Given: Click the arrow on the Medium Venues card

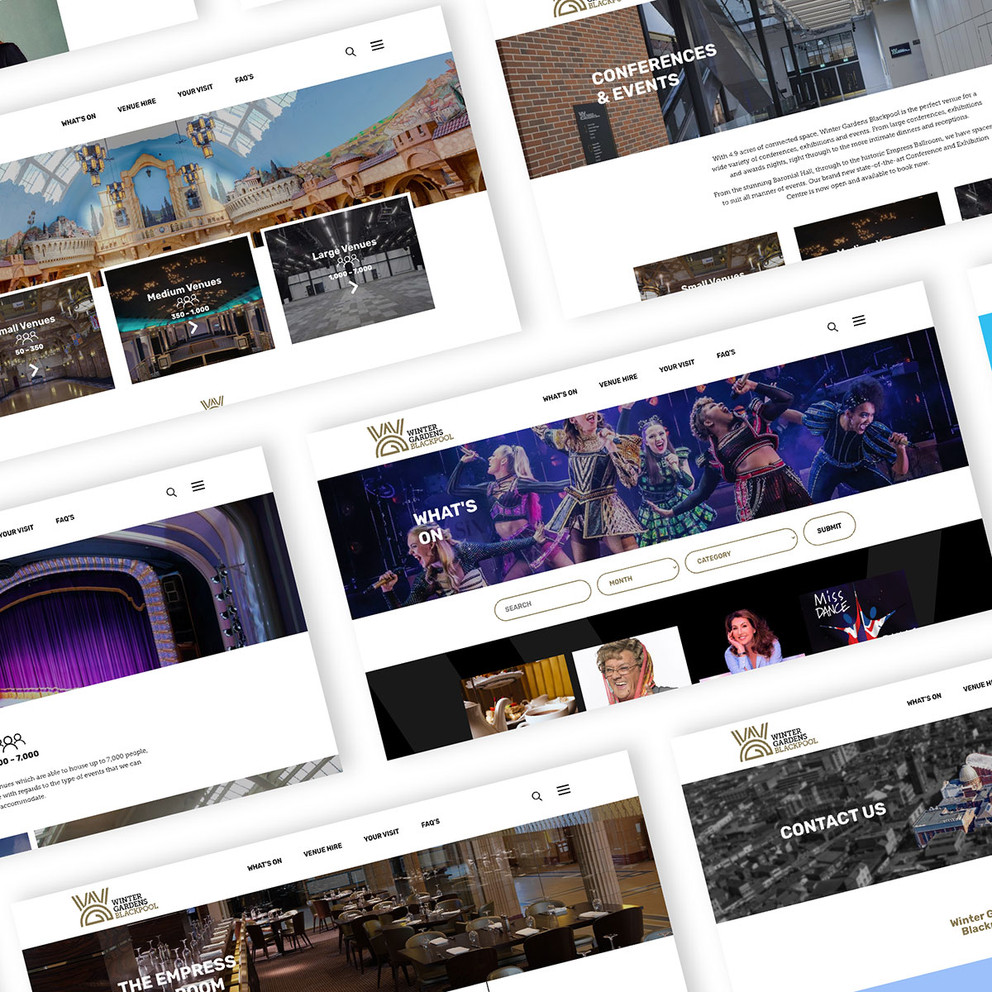Looking at the screenshot, I should 193,327.
